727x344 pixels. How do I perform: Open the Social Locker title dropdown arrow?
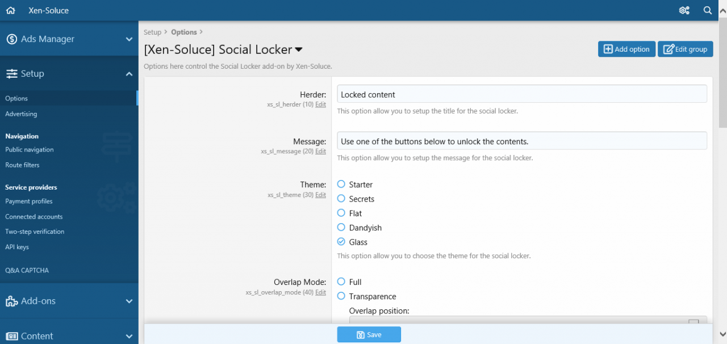pos(299,50)
